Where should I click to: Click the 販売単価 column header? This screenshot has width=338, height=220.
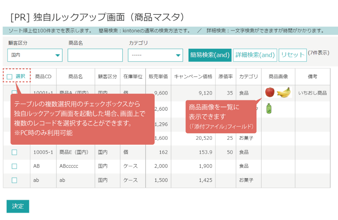point(158,77)
